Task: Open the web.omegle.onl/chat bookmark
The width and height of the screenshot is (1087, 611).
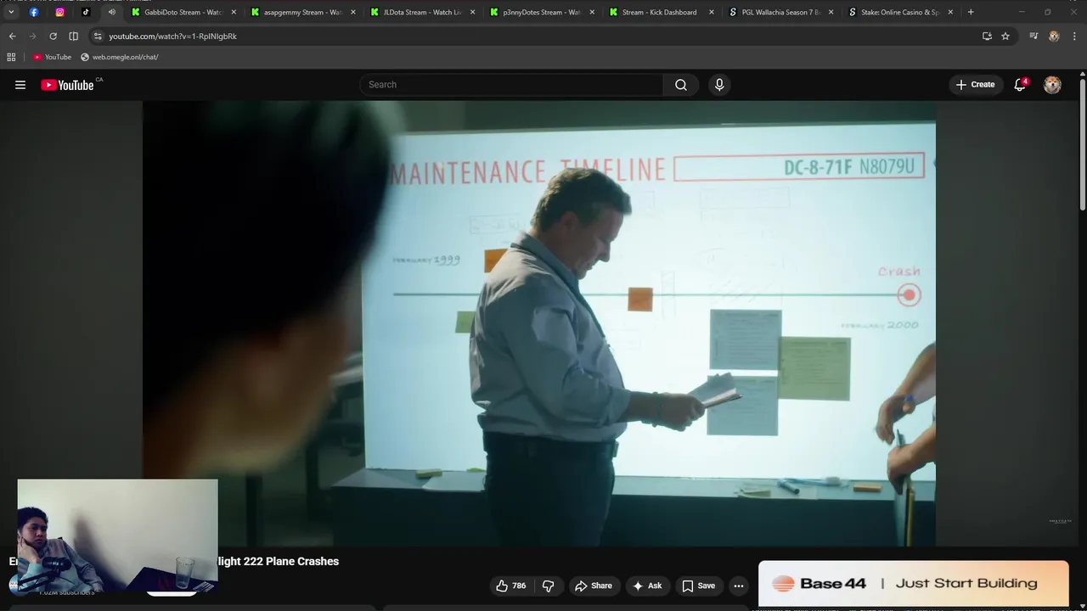Action: (x=120, y=57)
